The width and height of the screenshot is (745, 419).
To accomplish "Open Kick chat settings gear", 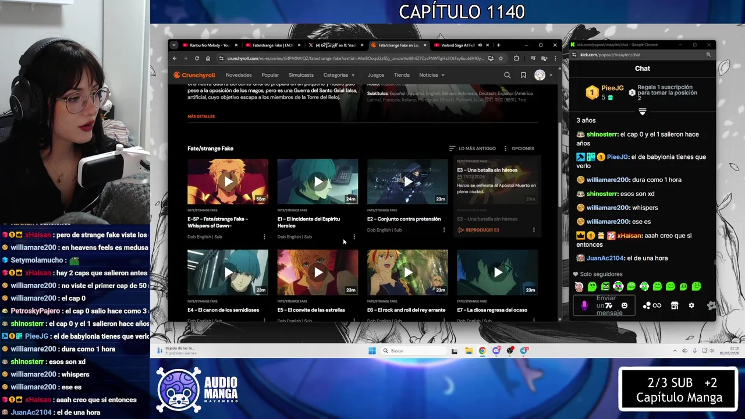I will [691, 306].
